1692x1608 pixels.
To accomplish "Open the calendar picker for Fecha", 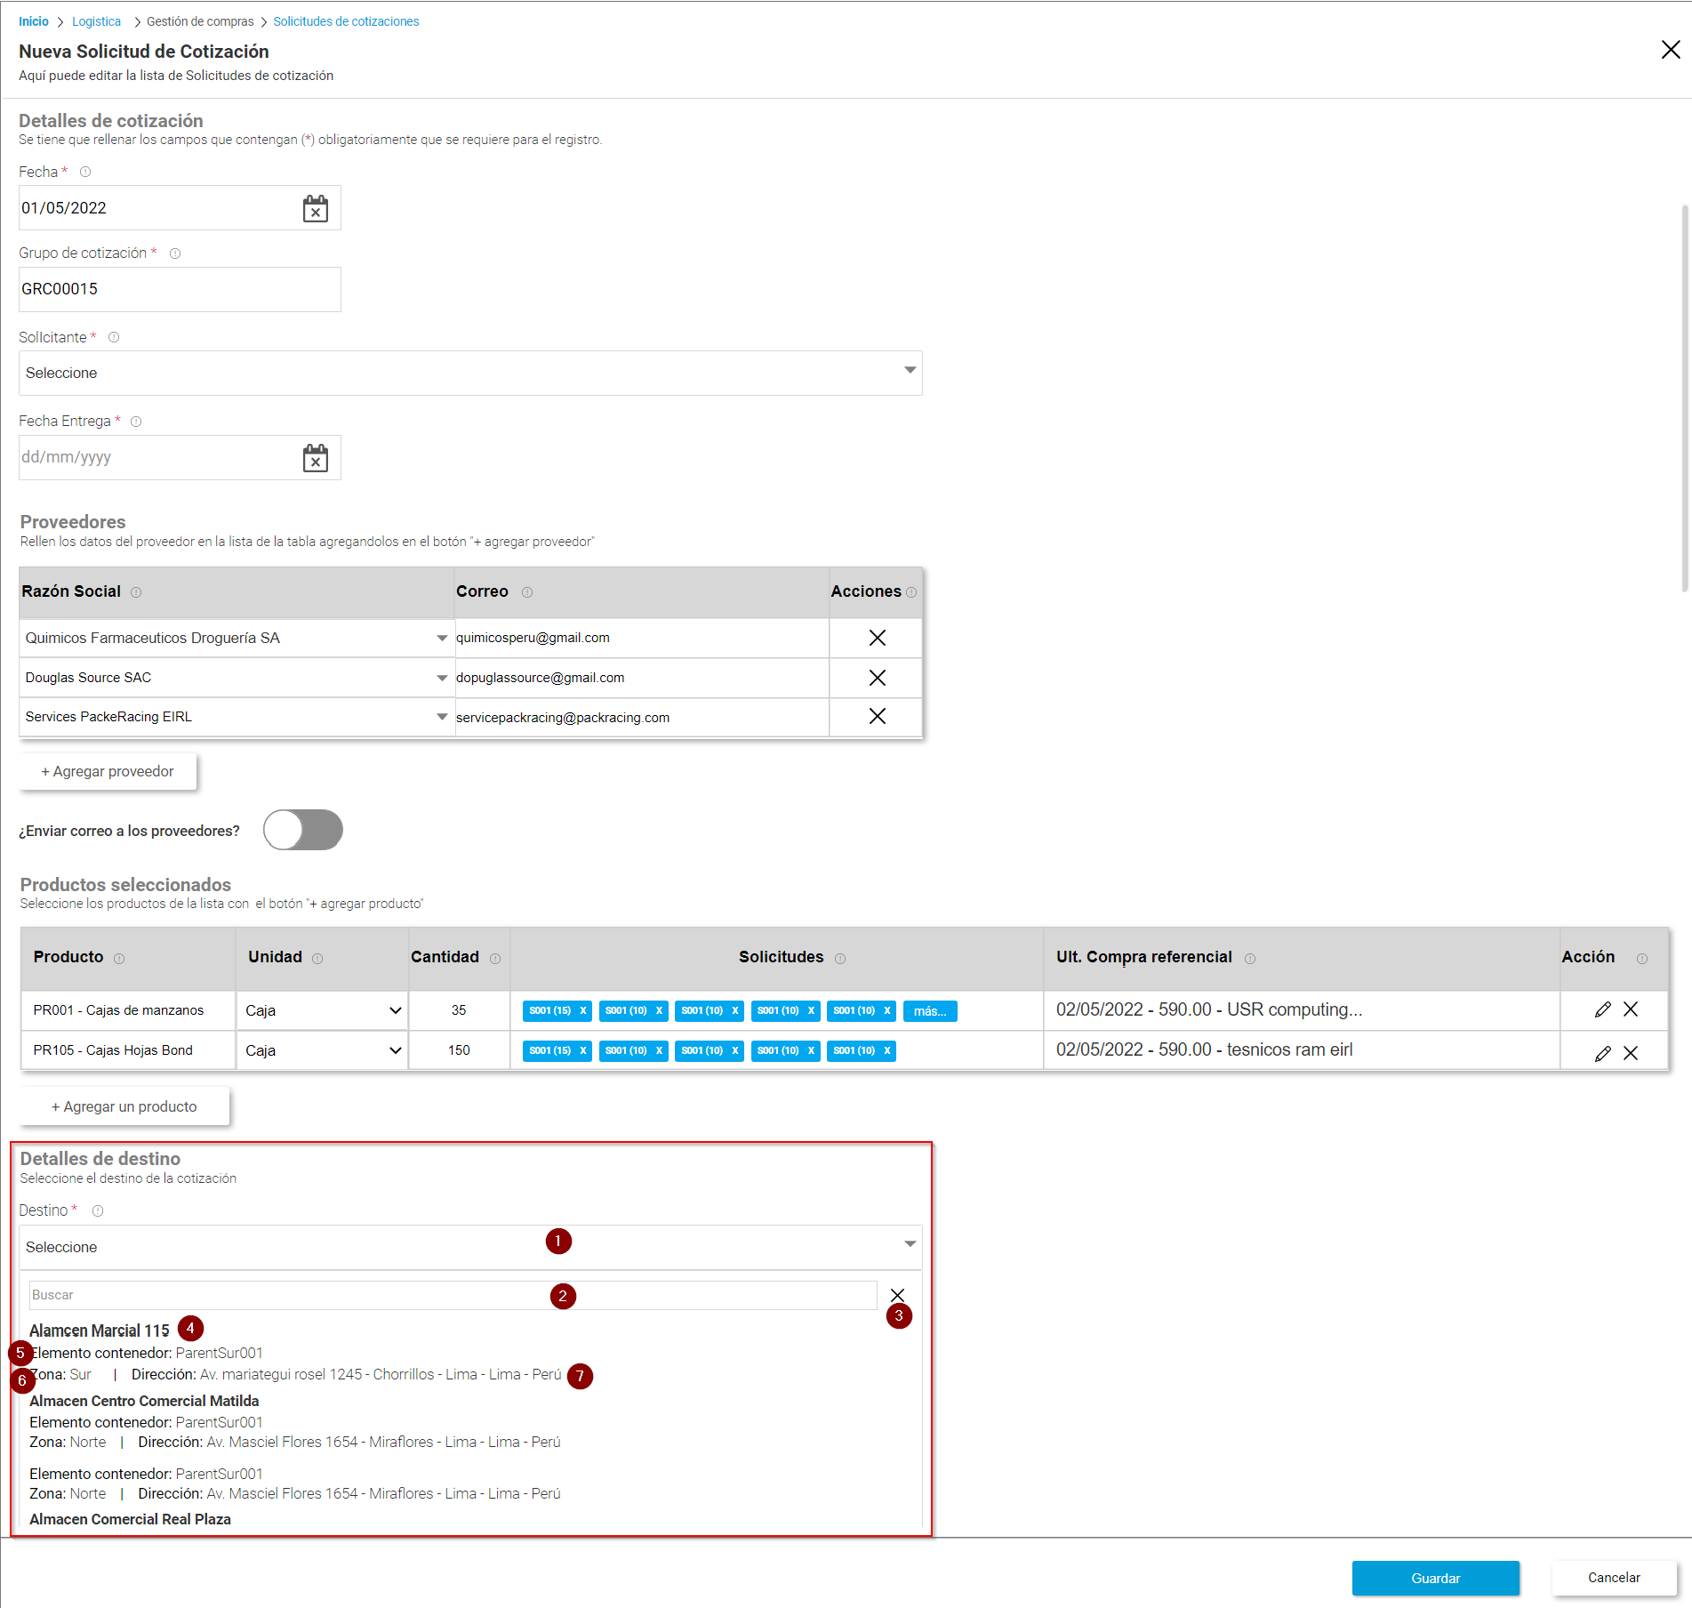I will pos(316,207).
